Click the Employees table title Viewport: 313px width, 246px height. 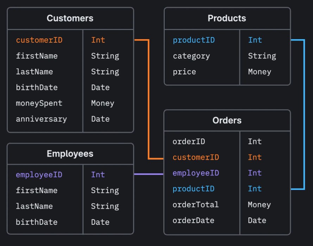[x=70, y=154]
